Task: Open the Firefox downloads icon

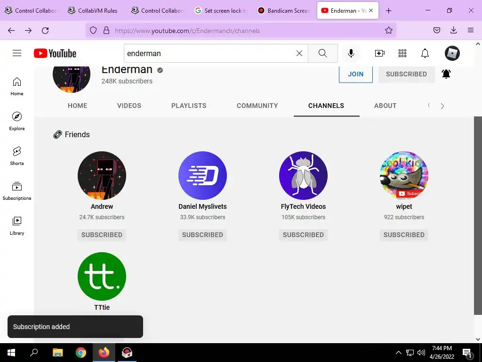Action: tap(453, 30)
